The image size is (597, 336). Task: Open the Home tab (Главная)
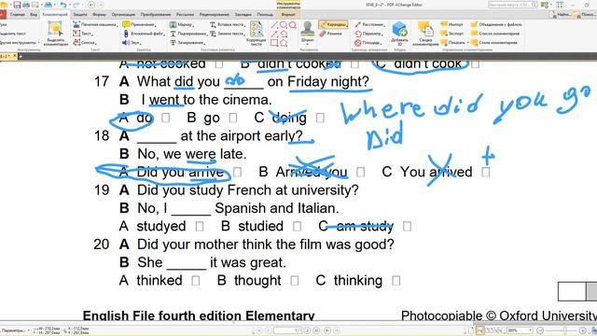click(18, 15)
